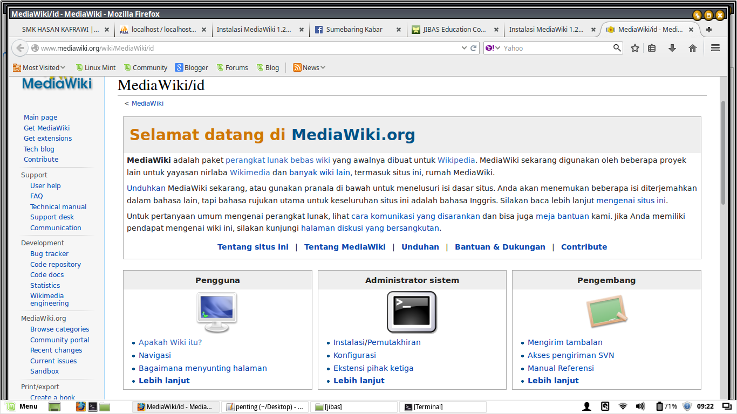This screenshot has height=414, width=737.
Task: Launch Firefox from the panel launcher
Action: coord(81,406)
